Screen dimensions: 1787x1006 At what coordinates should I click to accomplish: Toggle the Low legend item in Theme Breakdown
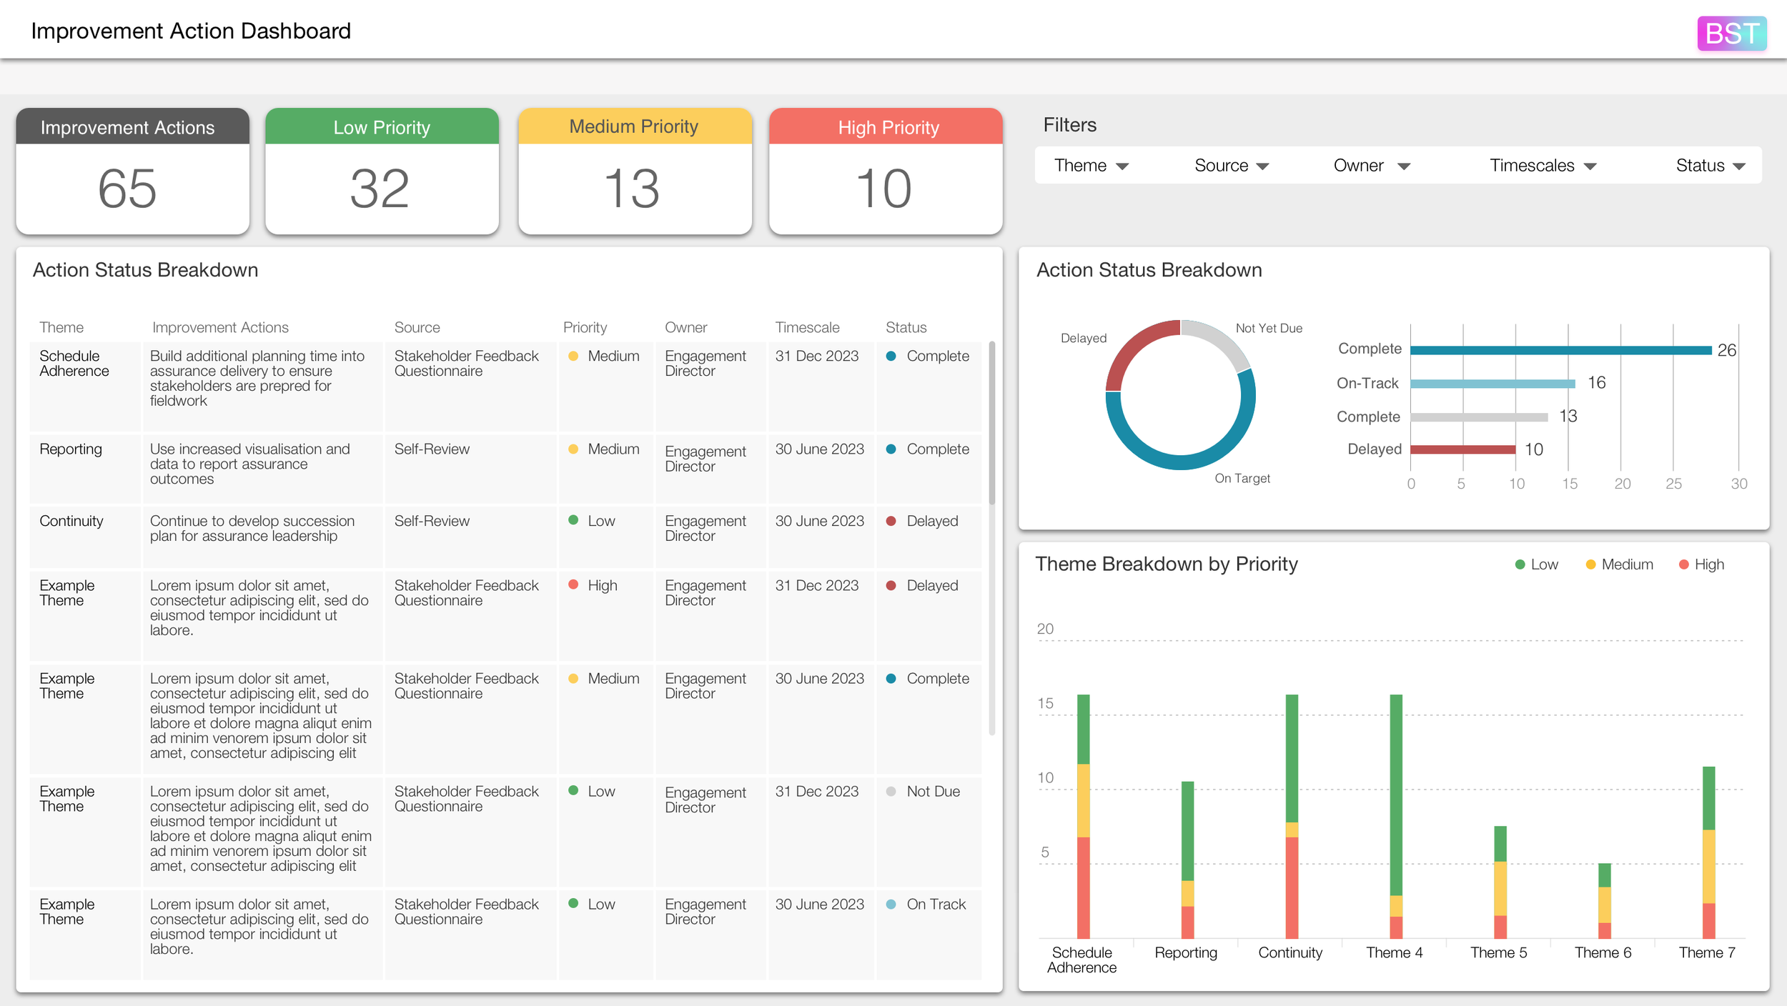coord(1535,564)
